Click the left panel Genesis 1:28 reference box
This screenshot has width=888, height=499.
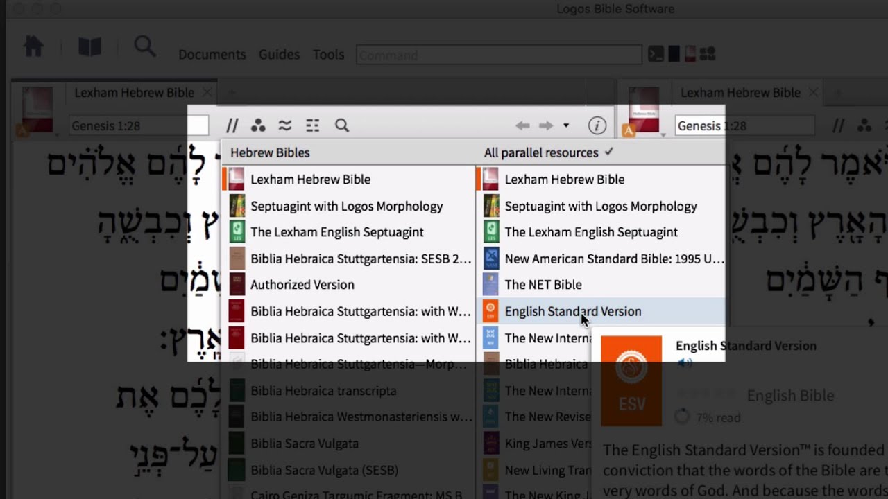(x=139, y=125)
